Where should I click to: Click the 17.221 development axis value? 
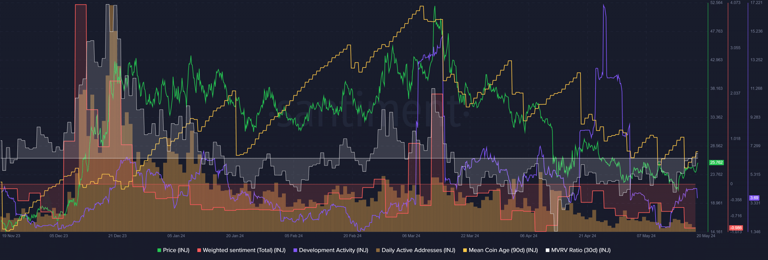coord(756,3)
